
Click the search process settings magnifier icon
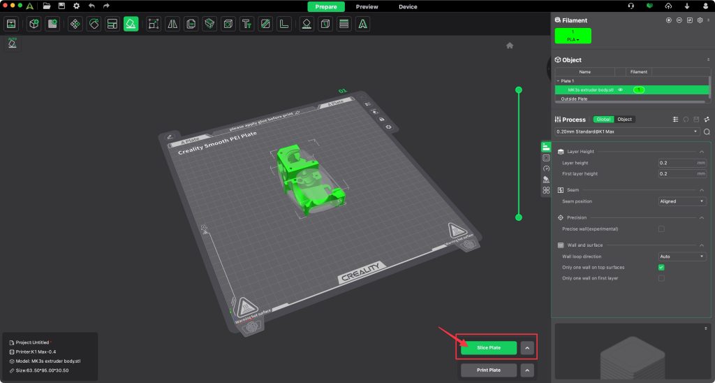click(x=707, y=131)
